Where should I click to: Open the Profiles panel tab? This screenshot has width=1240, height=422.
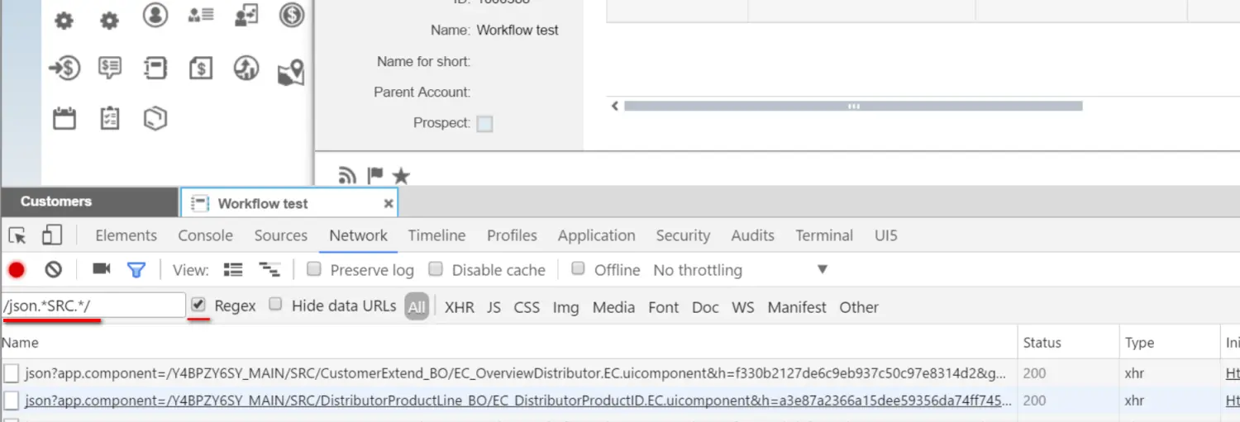[x=512, y=235]
